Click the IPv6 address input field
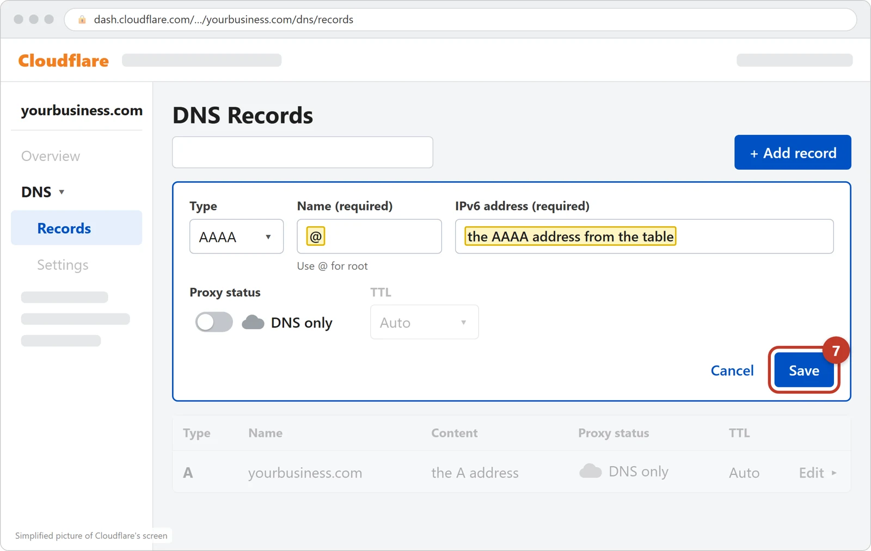The image size is (871, 551). [x=644, y=237]
